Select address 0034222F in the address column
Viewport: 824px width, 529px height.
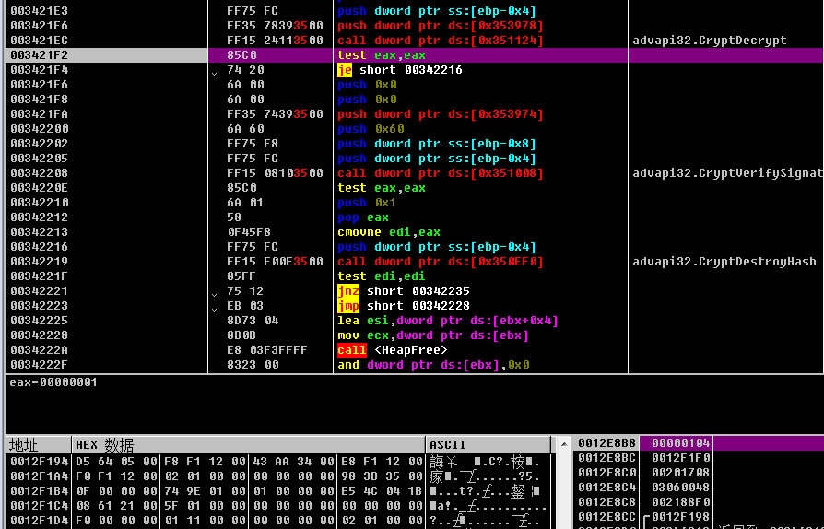[x=39, y=365]
